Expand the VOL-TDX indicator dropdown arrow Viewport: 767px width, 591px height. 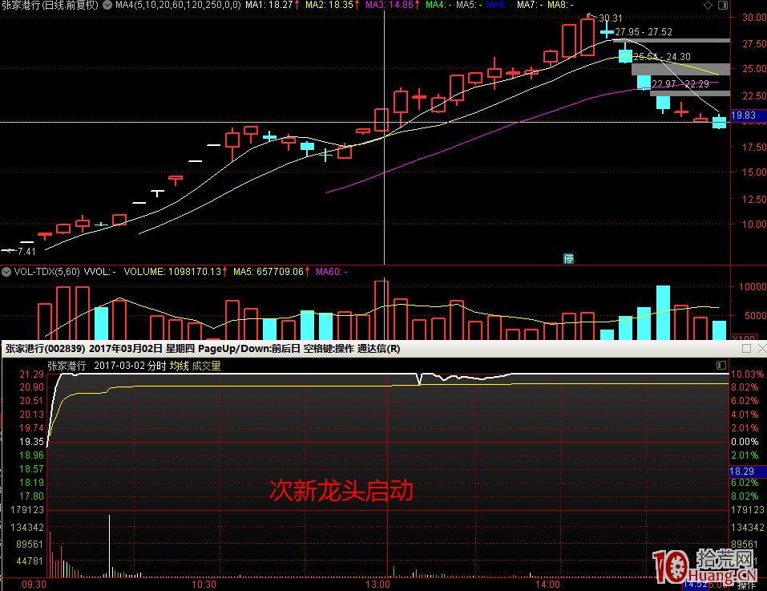pos(6,272)
